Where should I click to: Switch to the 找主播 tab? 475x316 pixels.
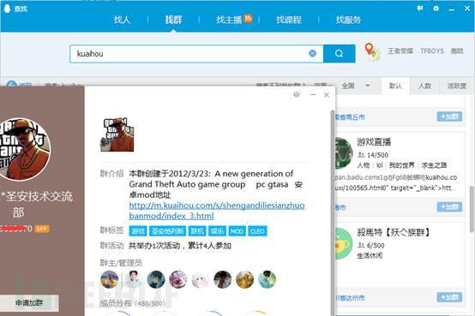coord(229,20)
